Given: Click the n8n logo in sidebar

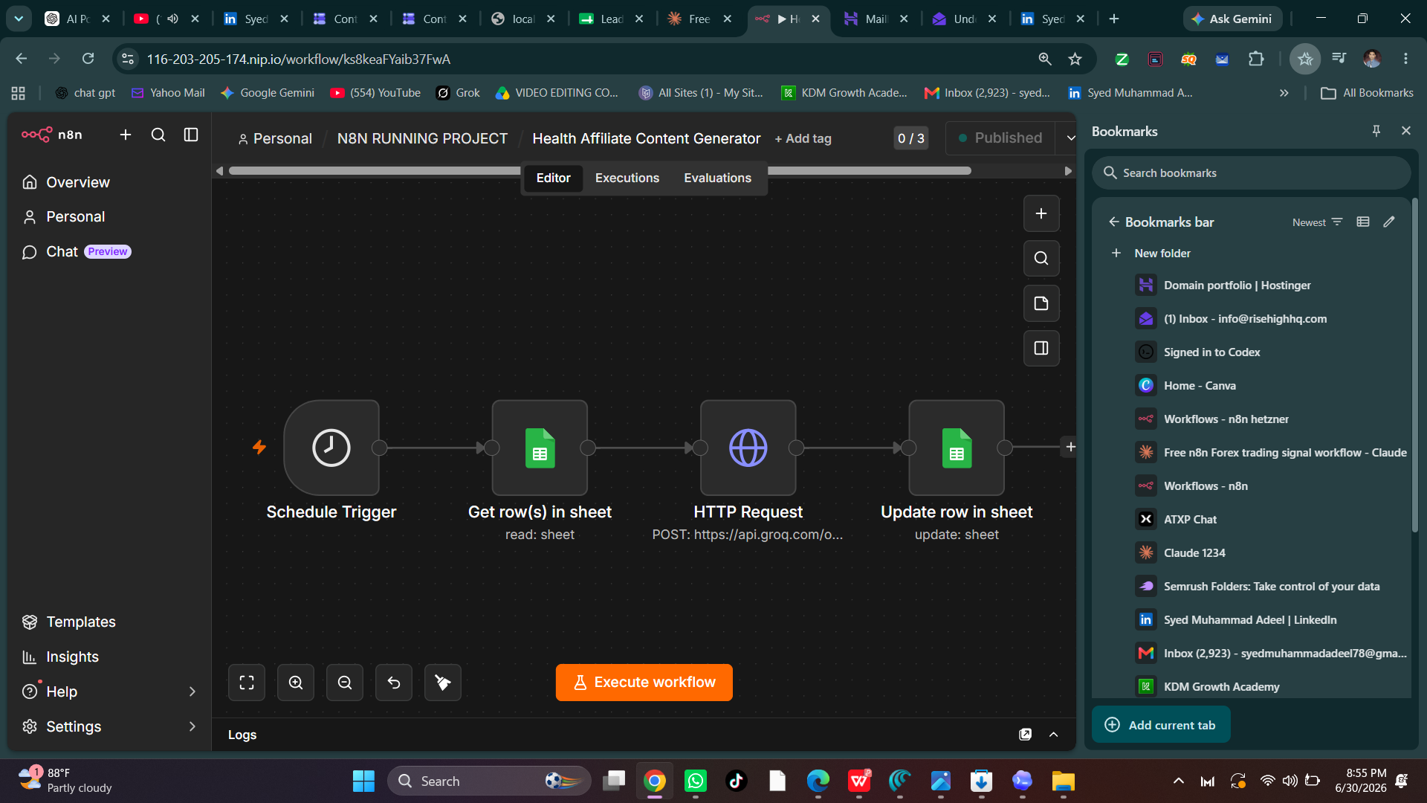Looking at the screenshot, I should 51,135.
